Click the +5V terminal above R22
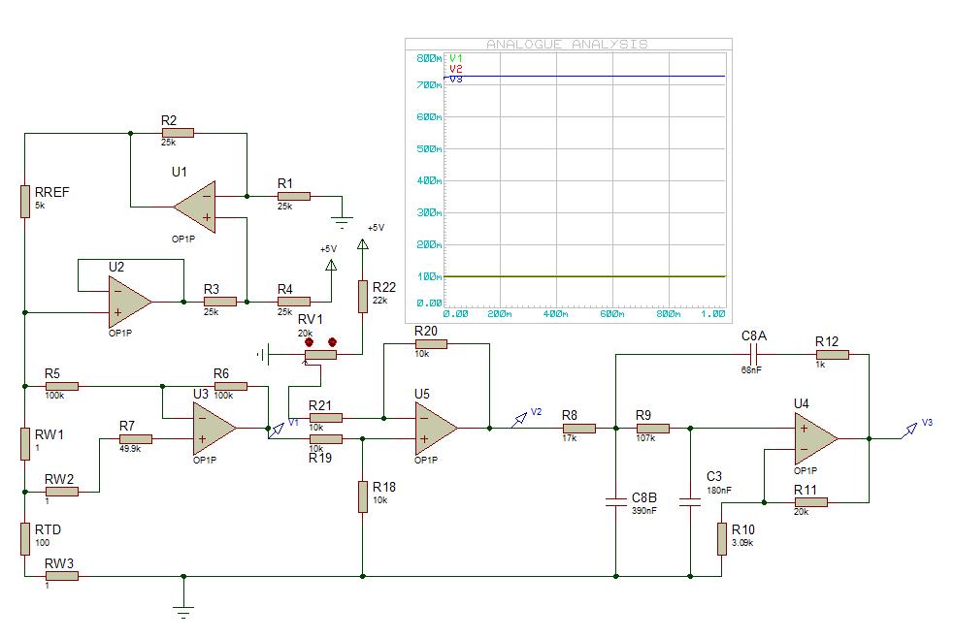Viewport: 955px width, 639px height. click(x=362, y=243)
